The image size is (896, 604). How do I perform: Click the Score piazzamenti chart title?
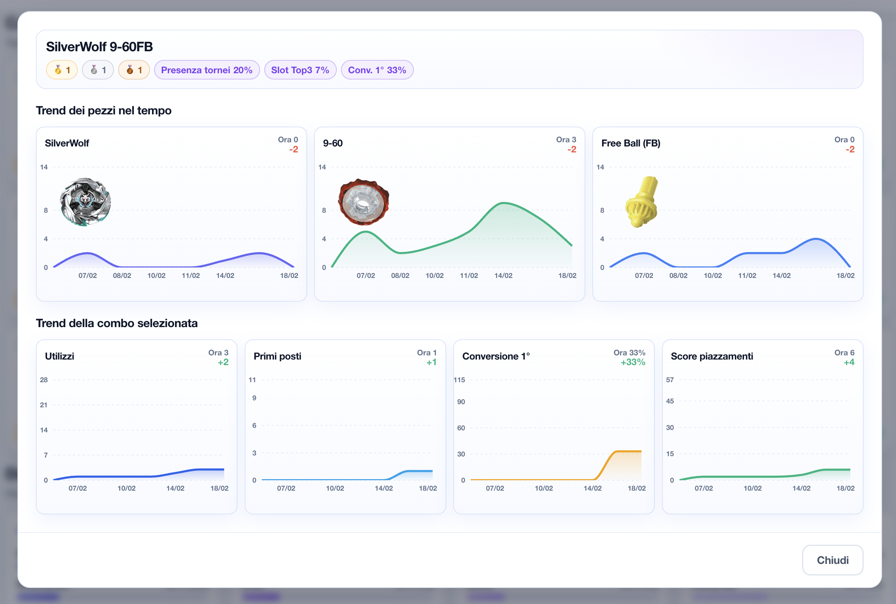(x=712, y=356)
